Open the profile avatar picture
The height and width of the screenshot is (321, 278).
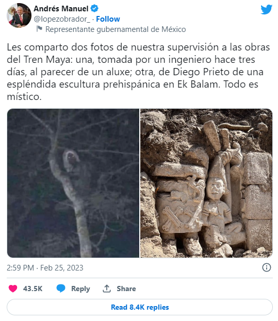click(19, 15)
